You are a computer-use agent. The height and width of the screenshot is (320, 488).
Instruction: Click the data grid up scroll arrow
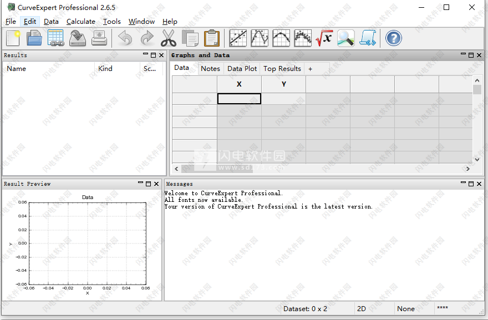(477, 80)
